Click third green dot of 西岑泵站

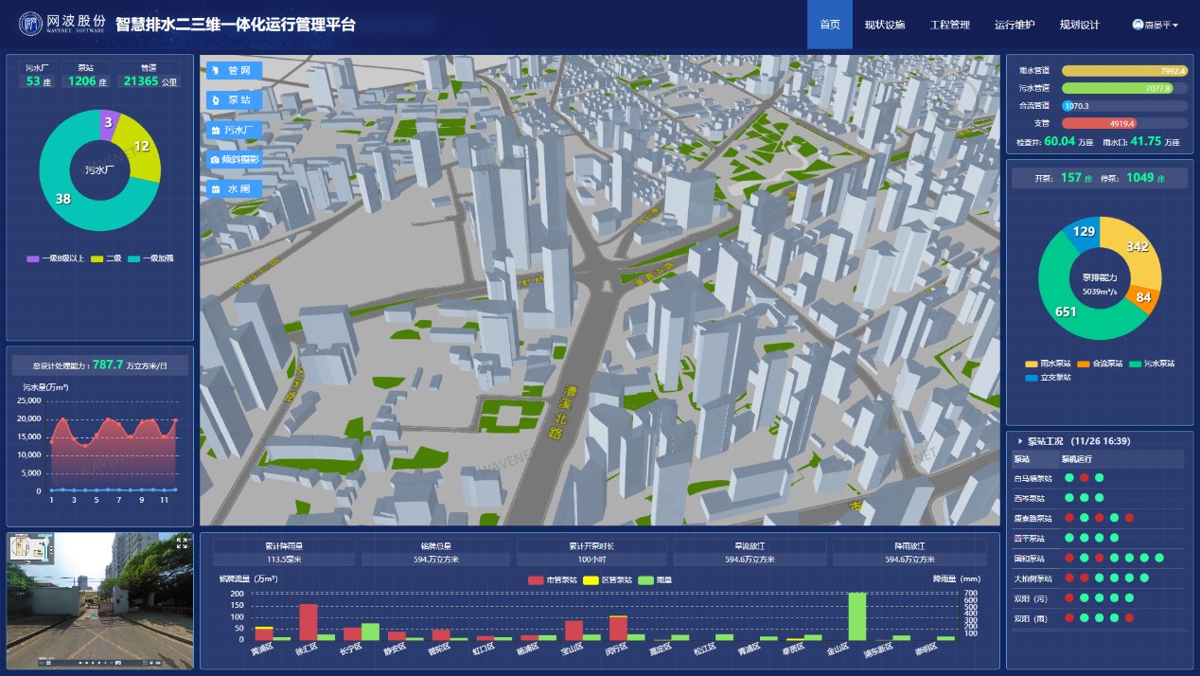(x=1100, y=497)
